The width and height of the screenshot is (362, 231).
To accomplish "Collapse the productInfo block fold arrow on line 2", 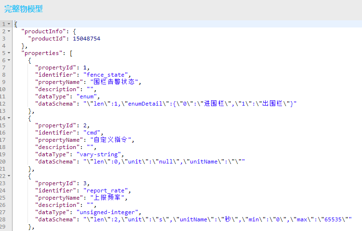I will pos(9,31).
